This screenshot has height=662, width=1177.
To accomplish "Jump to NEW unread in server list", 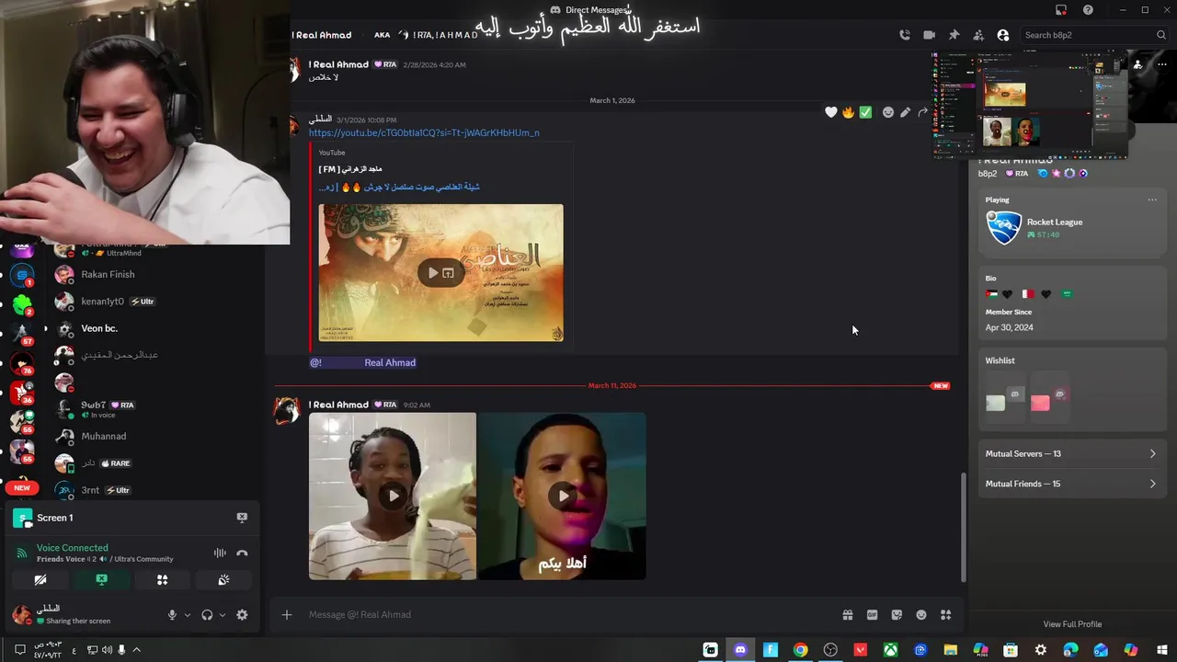I will 22,487.
